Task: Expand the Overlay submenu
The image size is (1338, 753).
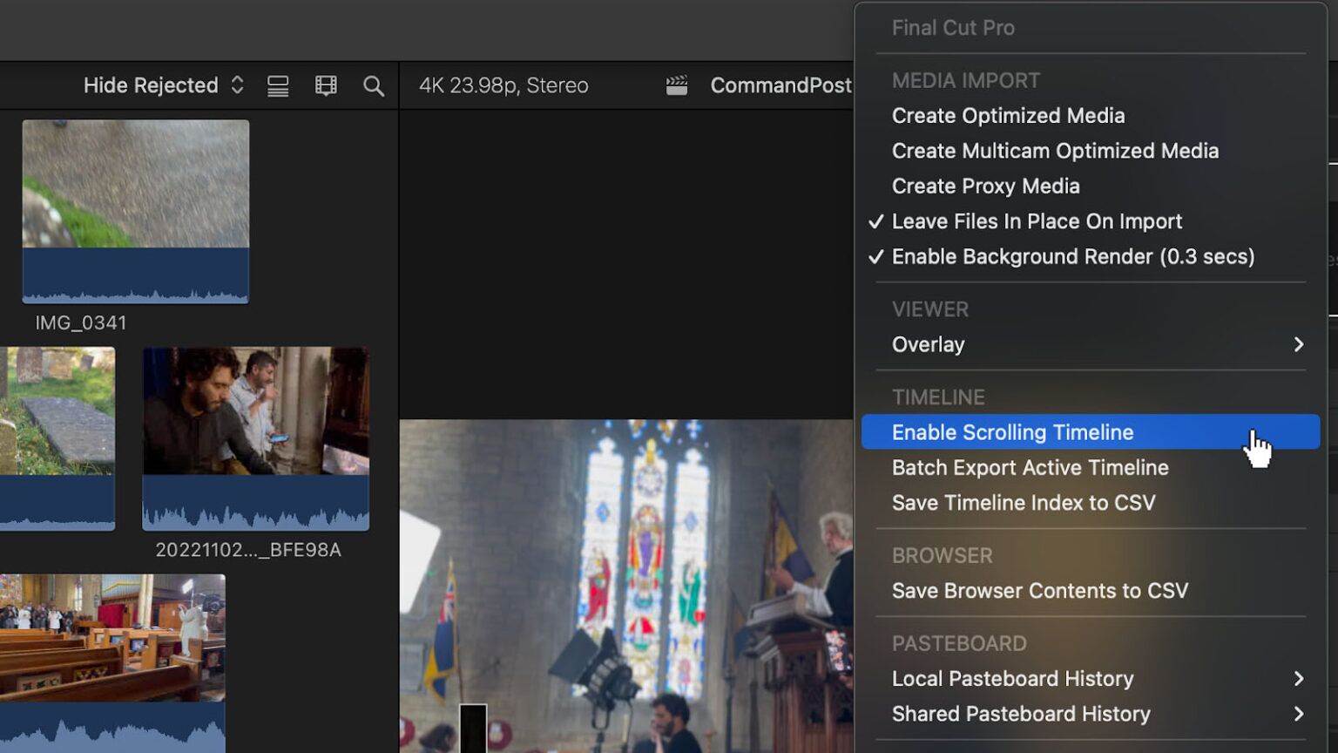Action: click(928, 344)
